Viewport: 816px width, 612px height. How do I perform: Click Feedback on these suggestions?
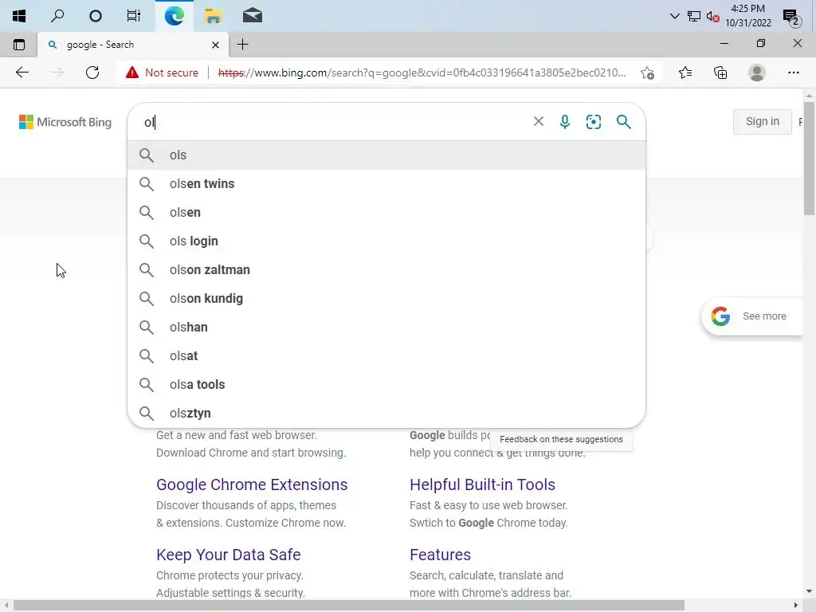561,439
